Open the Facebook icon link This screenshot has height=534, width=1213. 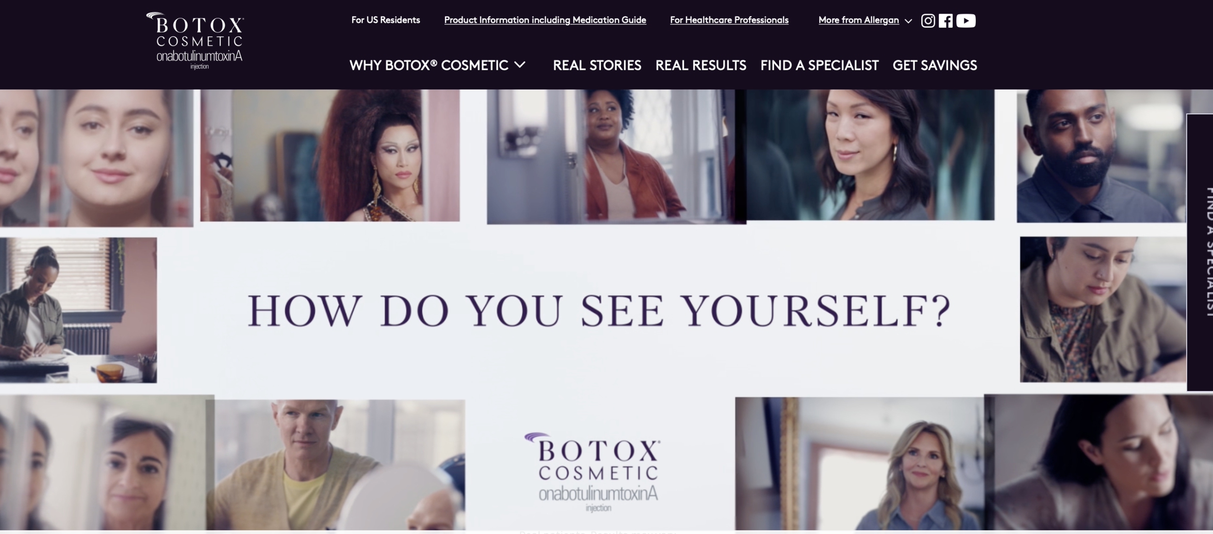pos(945,21)
